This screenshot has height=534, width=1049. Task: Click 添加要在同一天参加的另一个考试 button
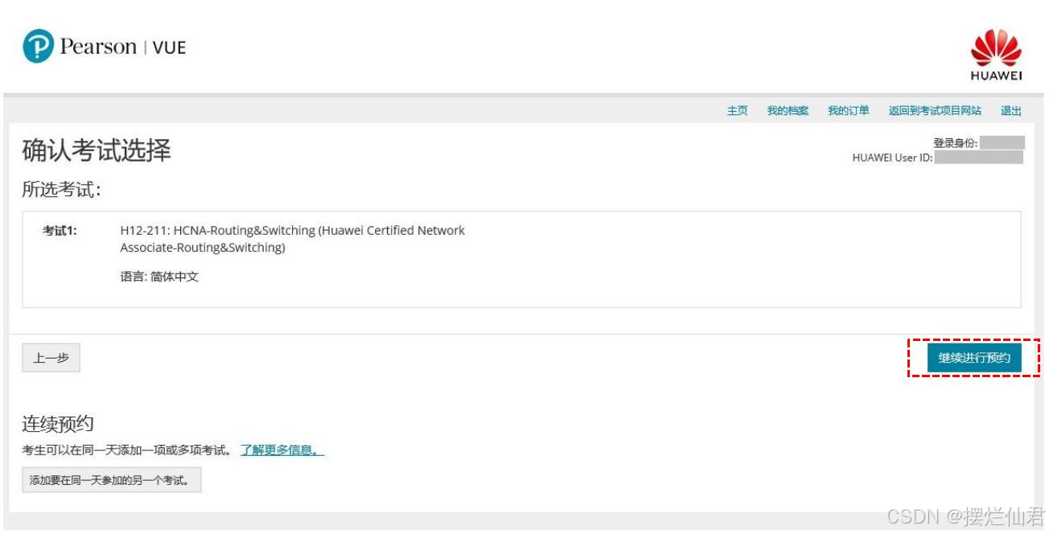pyautogui.click(x=111, y=481)
